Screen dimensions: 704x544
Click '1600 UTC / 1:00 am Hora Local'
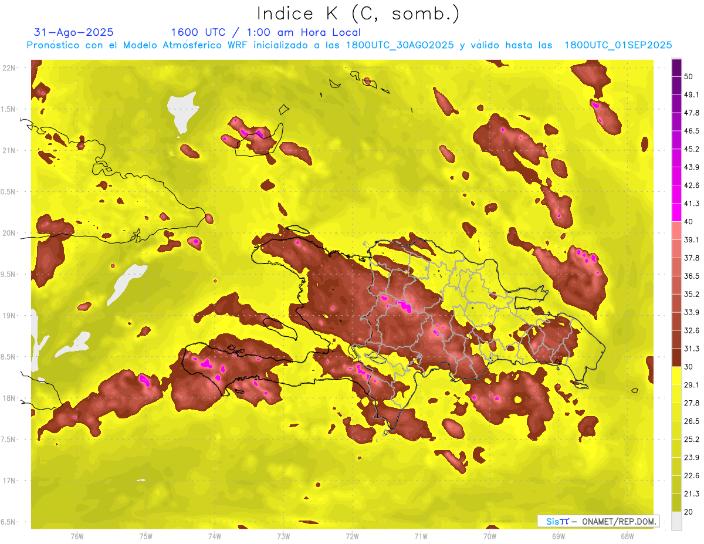(x=266, y=32)
